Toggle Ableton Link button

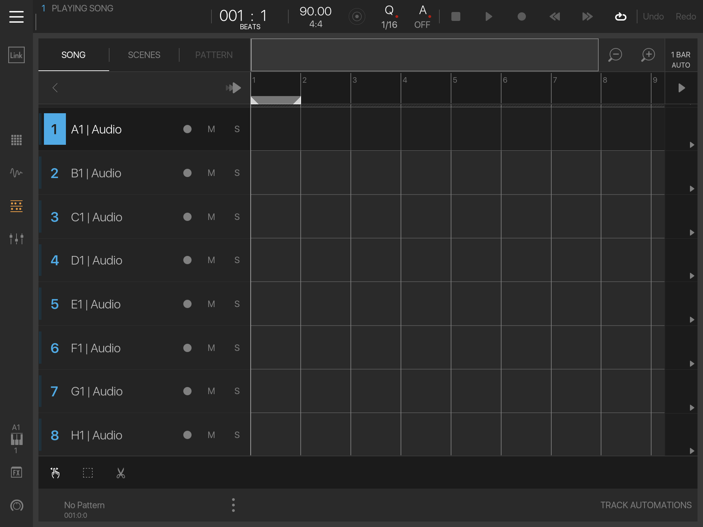16,55
